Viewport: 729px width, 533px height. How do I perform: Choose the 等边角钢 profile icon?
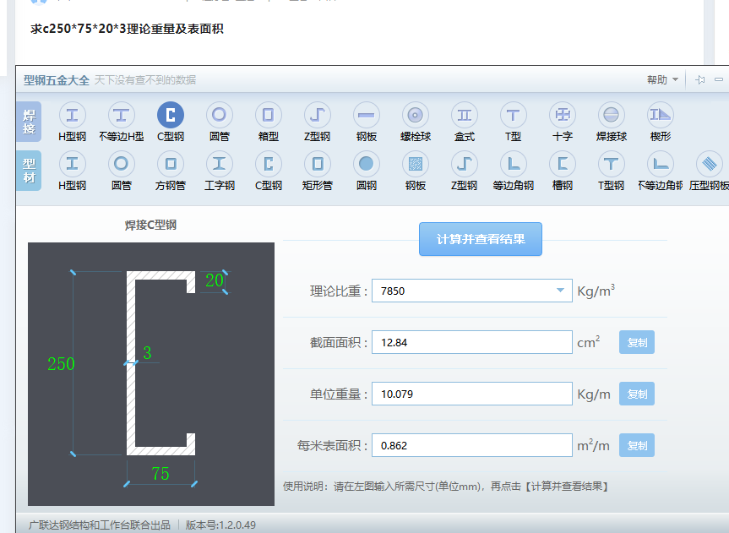point(513,166)
